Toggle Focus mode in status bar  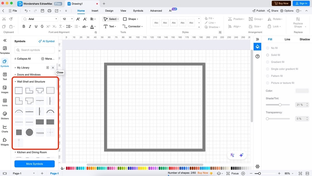point(232,173)
